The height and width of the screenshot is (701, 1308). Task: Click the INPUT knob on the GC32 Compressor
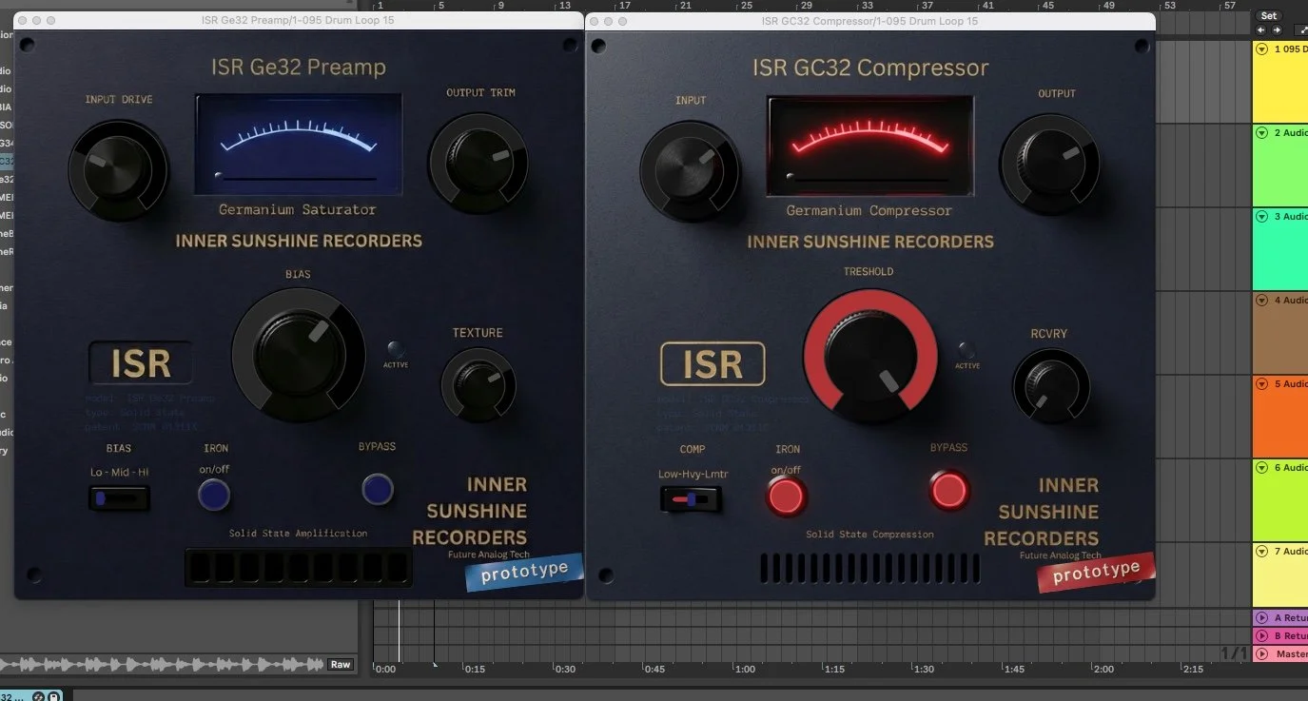coord(690,171)
